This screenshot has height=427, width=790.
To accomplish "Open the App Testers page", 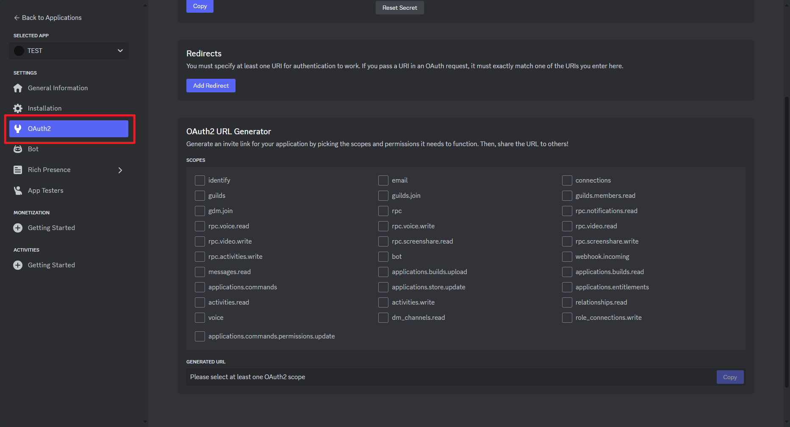I will pyautogui.click(x=69, y=191).
